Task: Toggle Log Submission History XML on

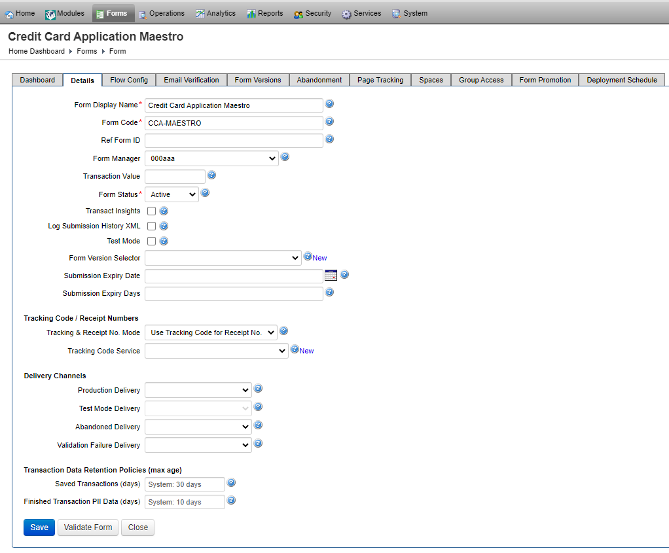Action: click(x=151, y=226)
